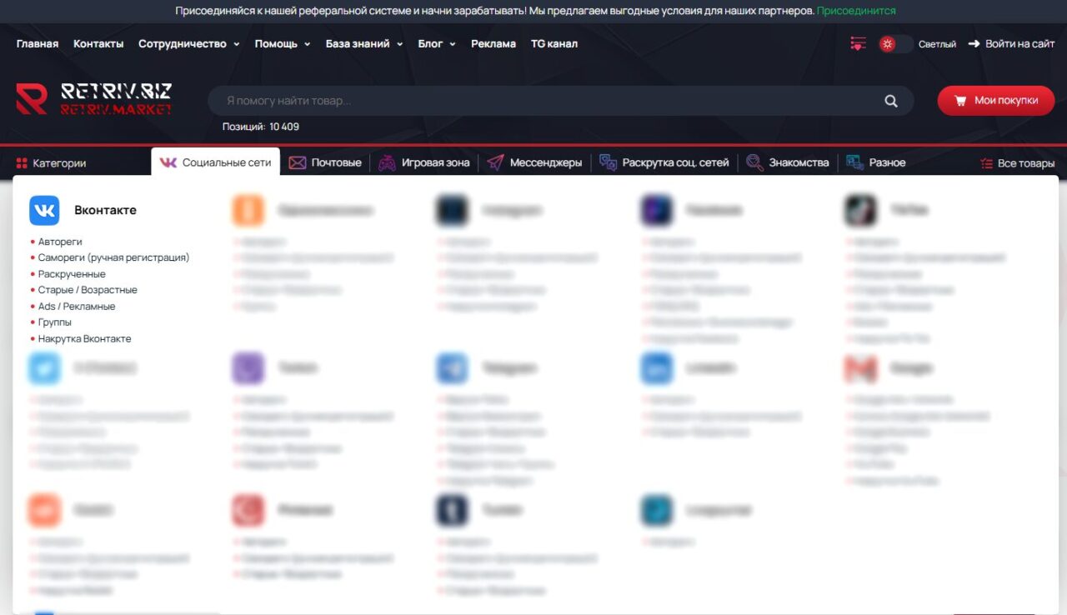
Task: Open the Tumblr category icon
Action: tap(452, 510)
